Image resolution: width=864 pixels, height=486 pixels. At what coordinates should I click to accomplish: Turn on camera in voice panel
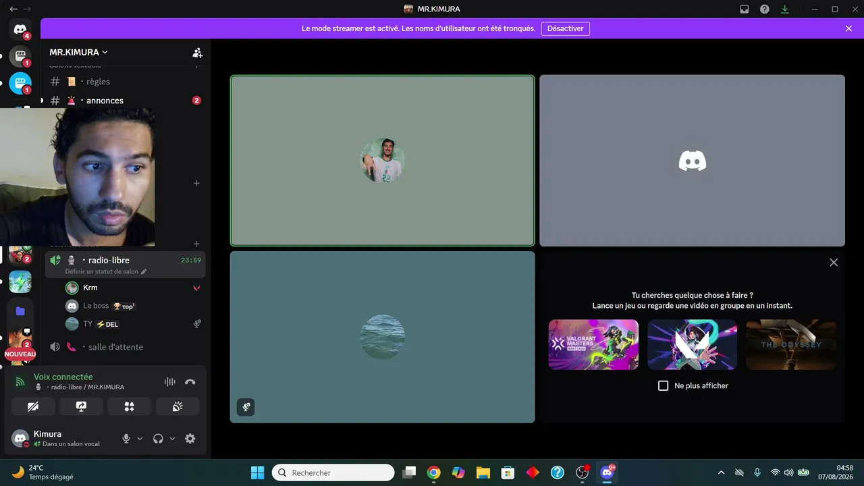[x=33, y=406]
